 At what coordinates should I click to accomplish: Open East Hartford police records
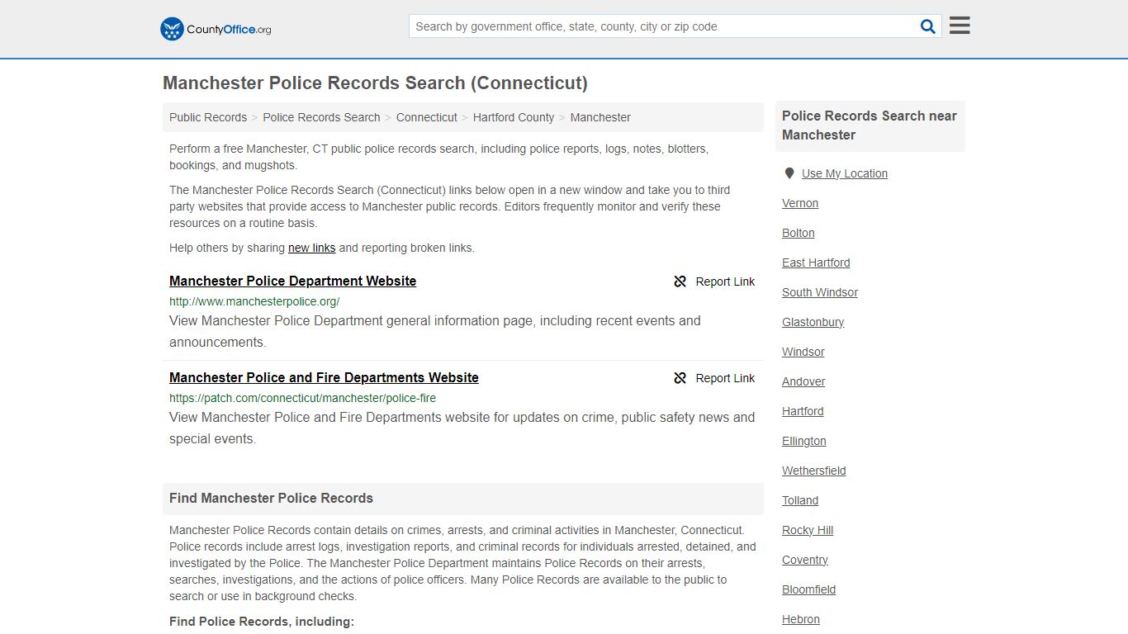[x=816, y=263]
